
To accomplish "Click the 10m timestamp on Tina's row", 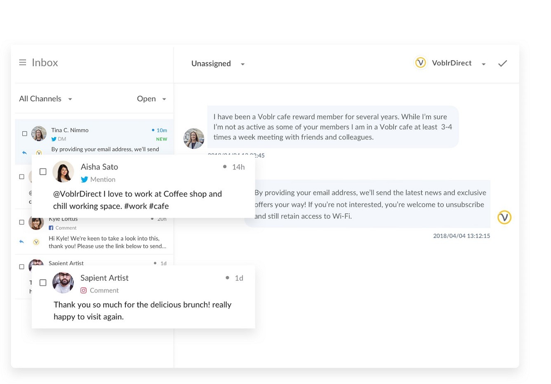I will (162, 130).
